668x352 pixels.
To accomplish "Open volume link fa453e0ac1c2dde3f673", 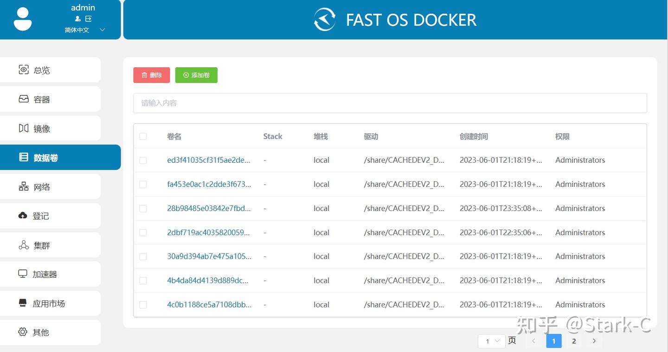I will (209, 184).
